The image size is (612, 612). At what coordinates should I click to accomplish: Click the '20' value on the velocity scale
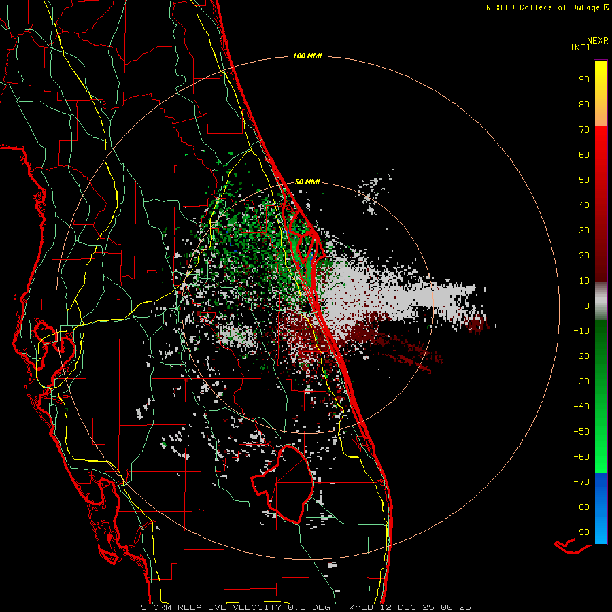(584, 255)
